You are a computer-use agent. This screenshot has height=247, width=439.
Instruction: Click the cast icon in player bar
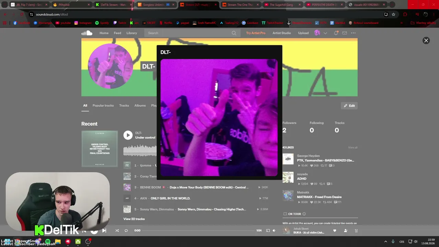[268, 231]
